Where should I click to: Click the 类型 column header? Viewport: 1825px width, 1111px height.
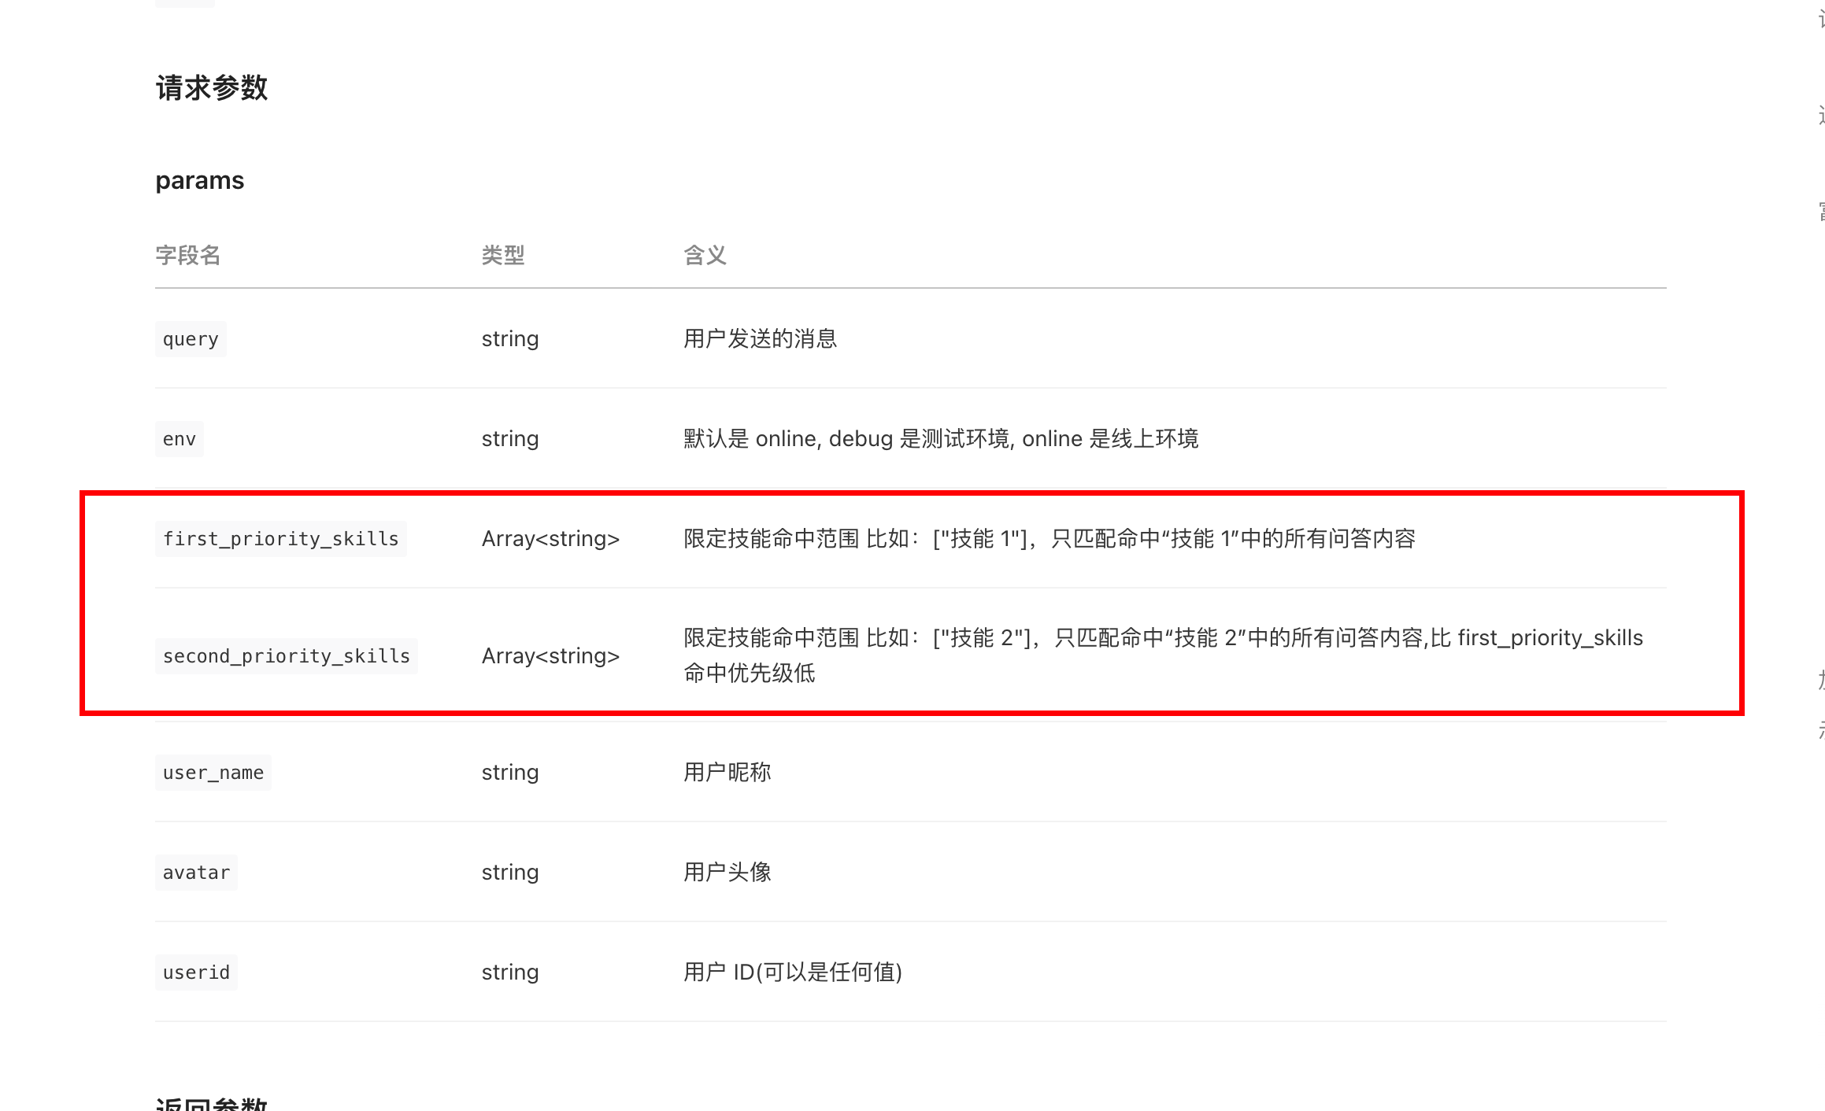coord(502,255)
